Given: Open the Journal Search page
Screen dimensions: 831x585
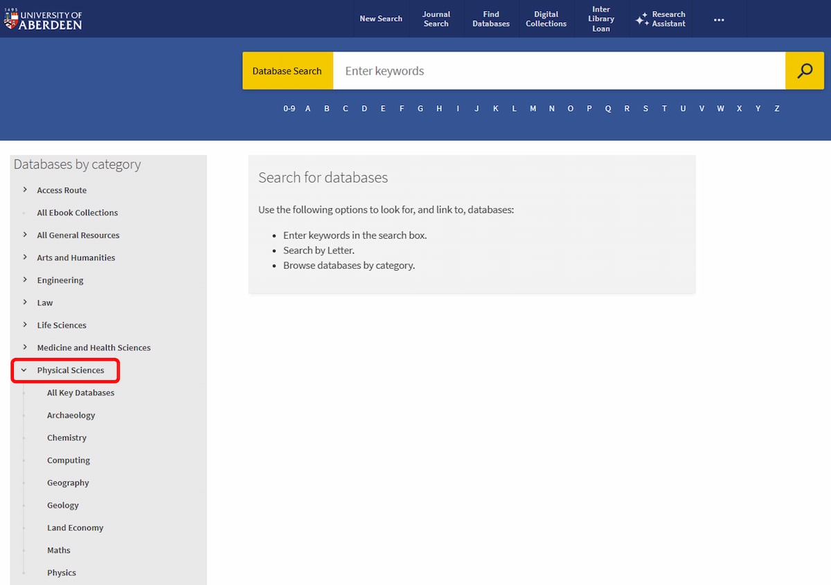Looking at the screenshot, I should 436,19.
